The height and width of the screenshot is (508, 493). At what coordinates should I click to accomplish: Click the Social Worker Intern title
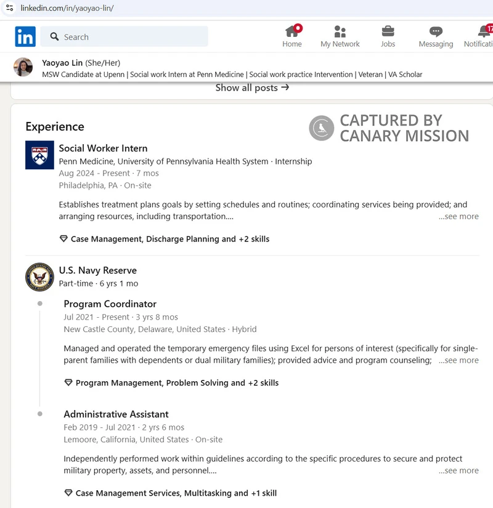click(103, 148)
